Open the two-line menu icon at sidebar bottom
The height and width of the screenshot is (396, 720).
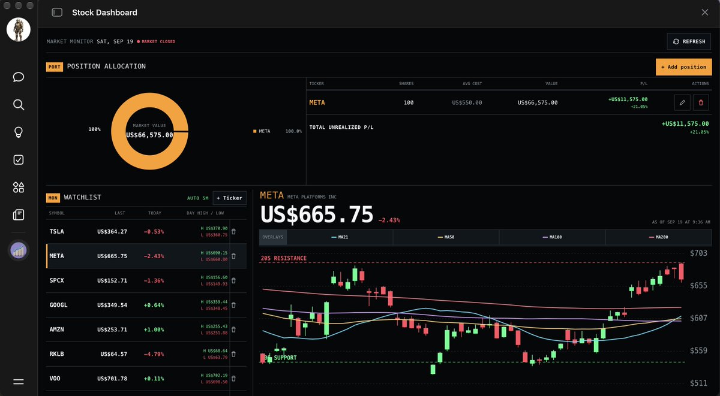pyautogui.click(x=19, y=382)
